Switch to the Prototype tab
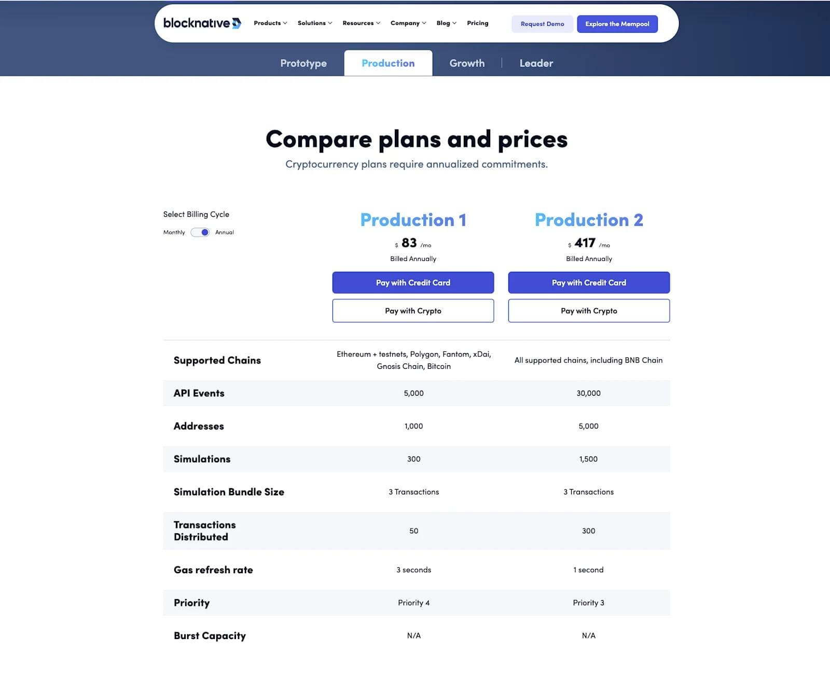This screenshot has width=830, height=679. coord(303,63)
